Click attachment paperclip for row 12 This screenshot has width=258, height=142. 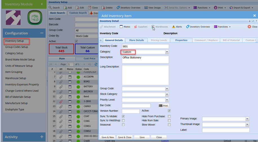(x=61, y=101)
